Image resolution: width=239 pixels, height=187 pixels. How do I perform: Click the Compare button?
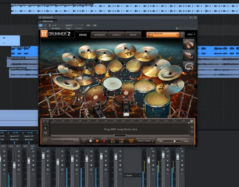56,28
